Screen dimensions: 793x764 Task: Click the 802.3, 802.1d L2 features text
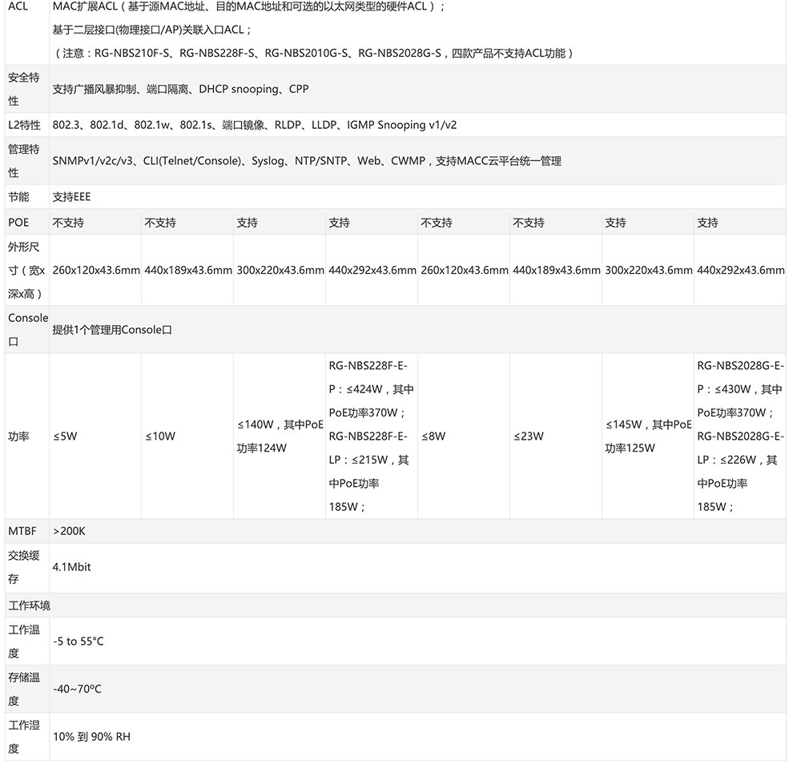[x=255, y=125]
